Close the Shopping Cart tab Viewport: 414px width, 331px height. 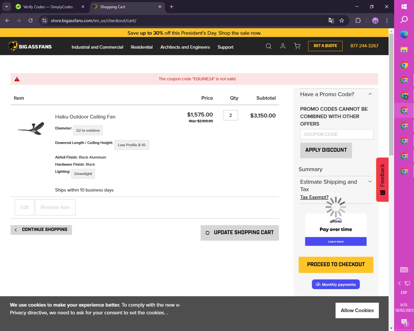tap(160, 7)
